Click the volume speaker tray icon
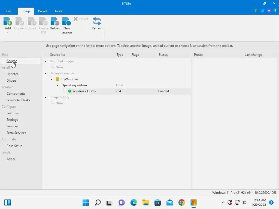The image size is (279, 209). pyautogui.click(x=244, y=202)
